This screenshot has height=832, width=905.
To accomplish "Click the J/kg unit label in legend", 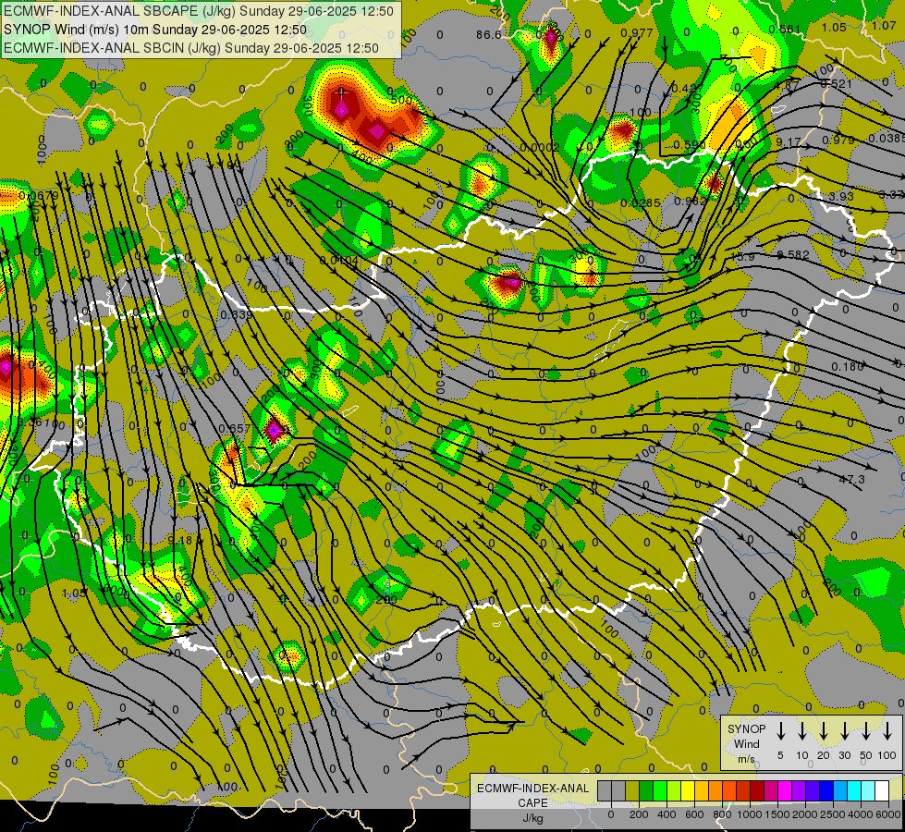I will coord(532,818).
